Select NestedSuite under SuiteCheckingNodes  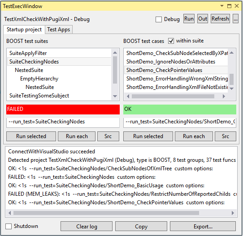[x=29, y=70]
